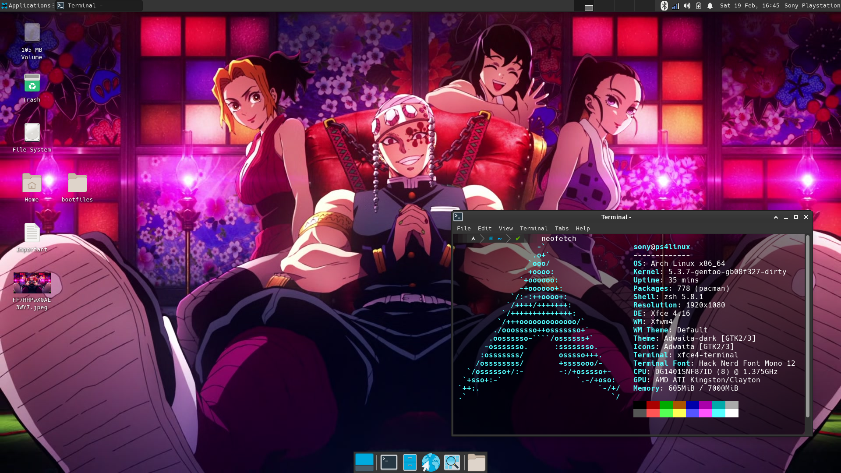Click the OS: Arch Linux x86_64 line
Image resolution: width=841 pixels, height=473 pixels.
coord(679,264)
